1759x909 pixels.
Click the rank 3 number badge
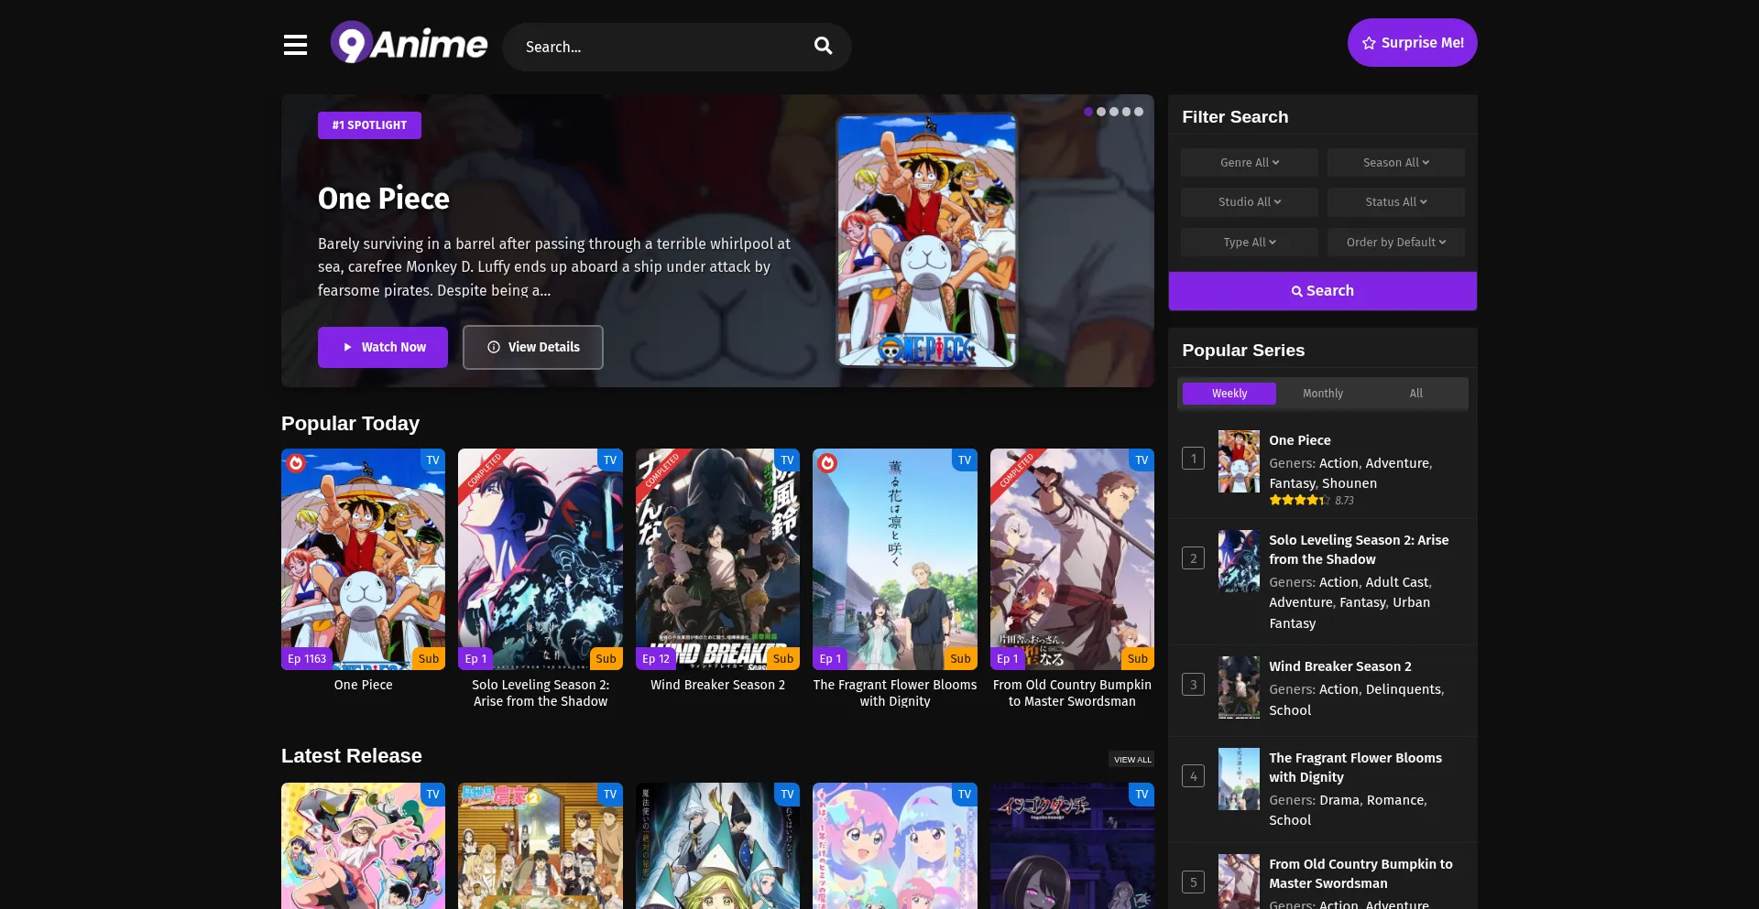[1193, 685]
